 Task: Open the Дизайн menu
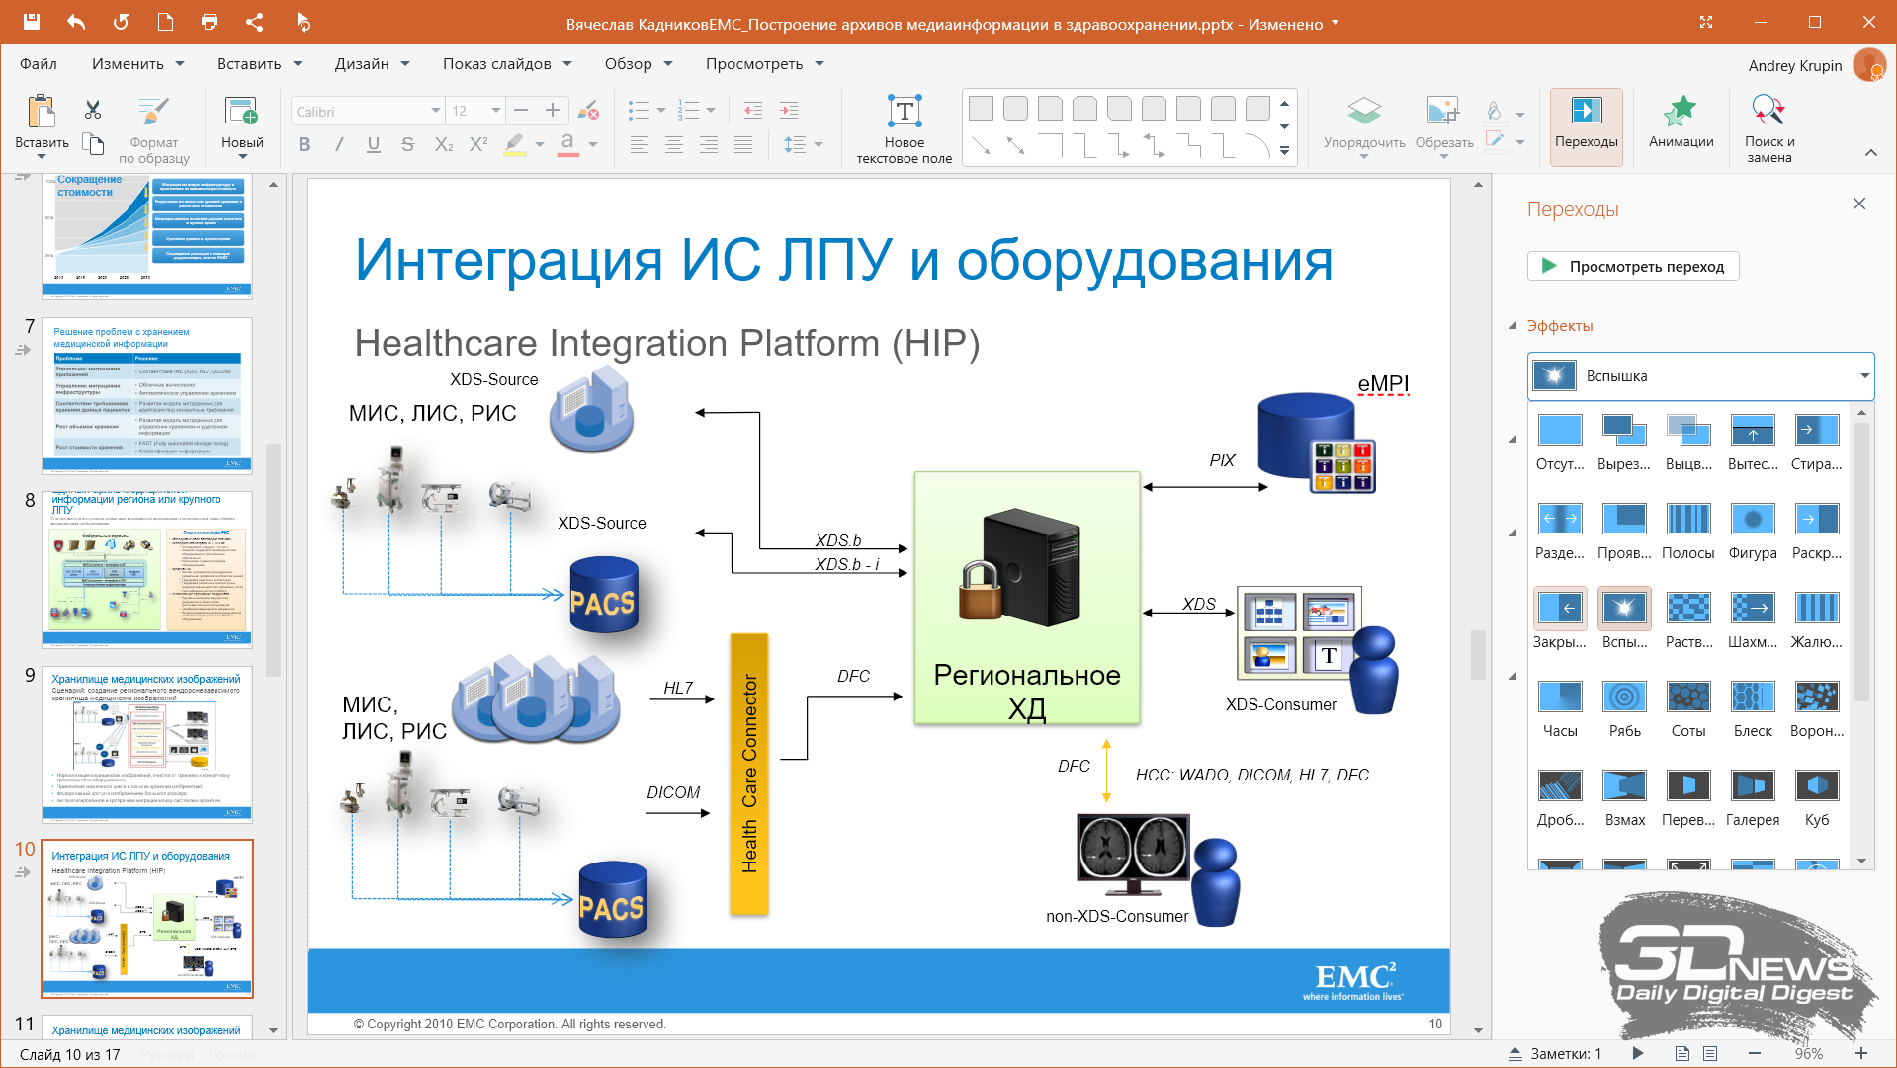point(372,63)
